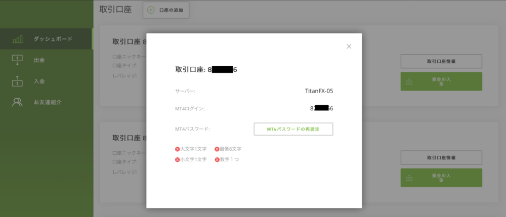
Task: Click the icon inside upper 資金の入金 button
Action: 409,81
